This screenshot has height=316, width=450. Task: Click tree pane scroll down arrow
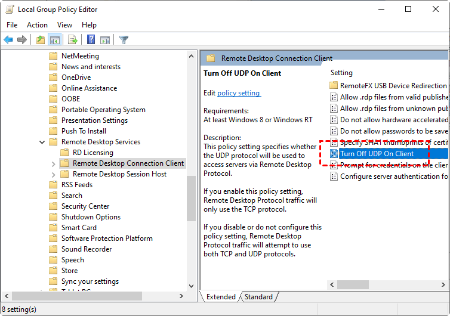pyautogui.click(x=191, y=286)
